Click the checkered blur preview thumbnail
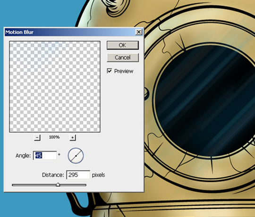The image size is (255, 217). [55, 87]
